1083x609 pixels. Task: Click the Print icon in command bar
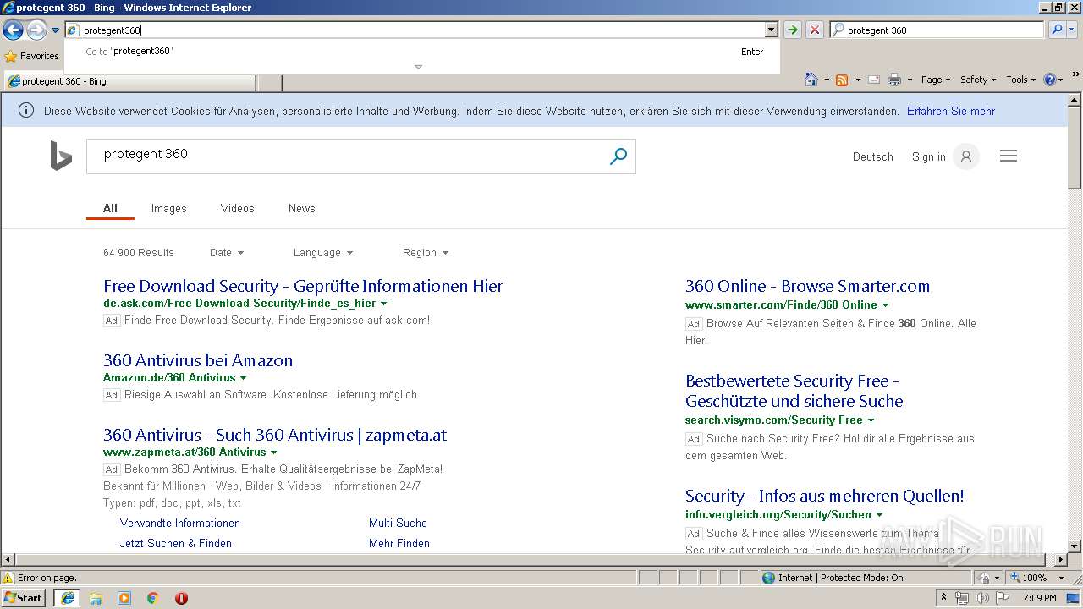894,80
